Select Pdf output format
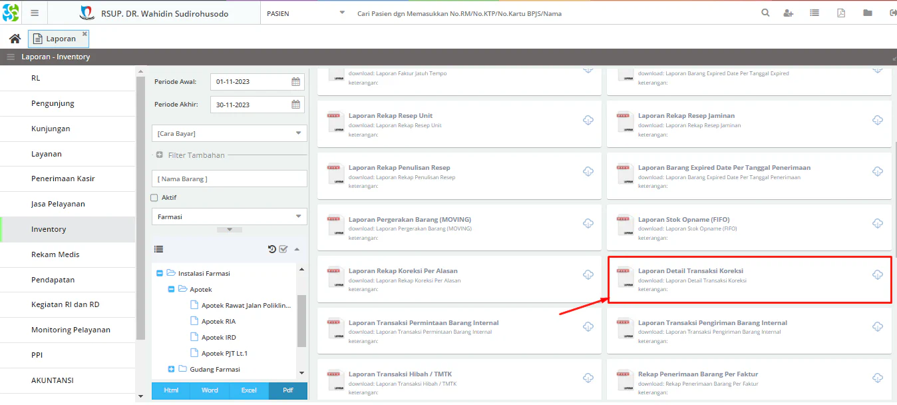 click(288, 390)
